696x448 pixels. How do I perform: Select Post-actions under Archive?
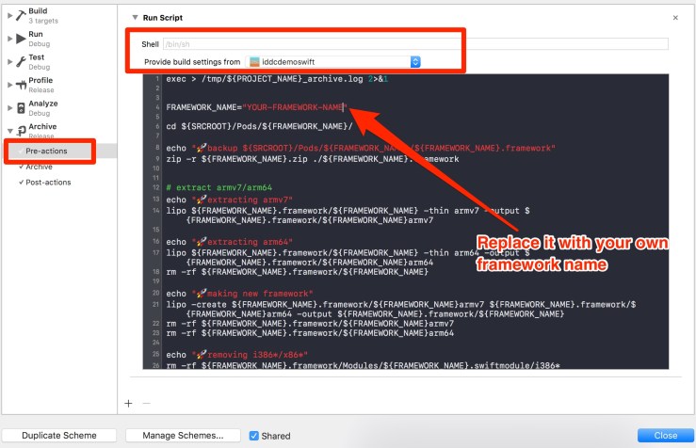(x=46, y=182)
